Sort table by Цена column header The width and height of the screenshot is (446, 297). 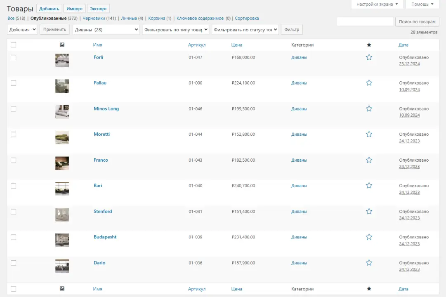(237, 45)
